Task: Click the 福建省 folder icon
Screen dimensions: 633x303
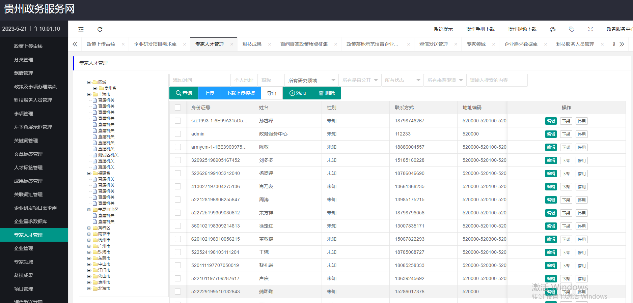Action: coord(95,173)
